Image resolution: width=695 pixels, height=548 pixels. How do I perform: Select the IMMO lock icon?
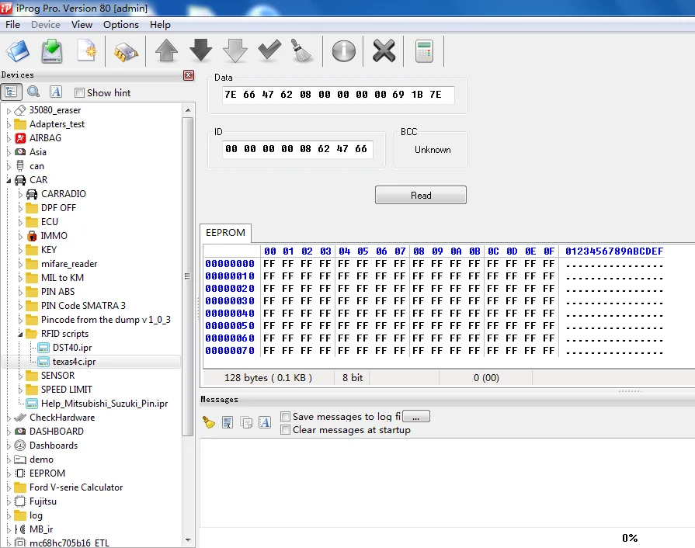pyautogui.click(x=32, y=236)
